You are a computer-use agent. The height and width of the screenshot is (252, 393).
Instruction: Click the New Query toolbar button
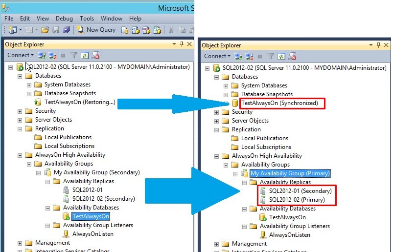96,30
